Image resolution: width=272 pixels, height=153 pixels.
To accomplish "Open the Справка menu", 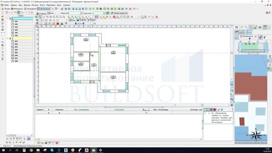I will pos(67,5).
